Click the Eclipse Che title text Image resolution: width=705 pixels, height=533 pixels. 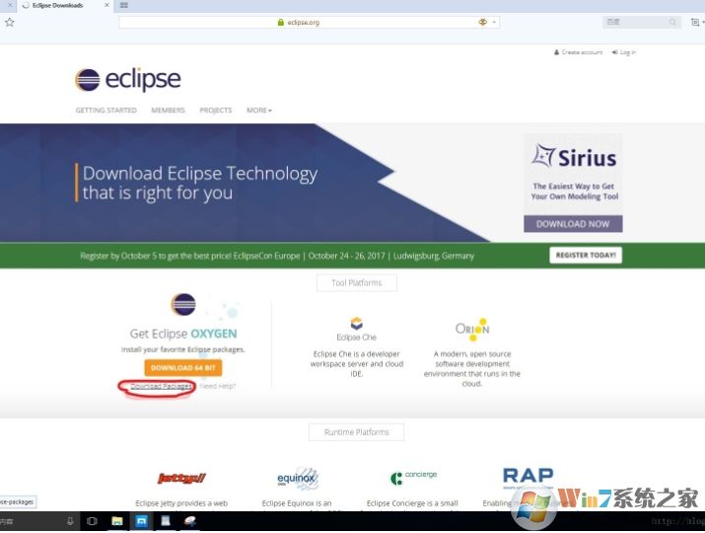[x=357, y=338]
